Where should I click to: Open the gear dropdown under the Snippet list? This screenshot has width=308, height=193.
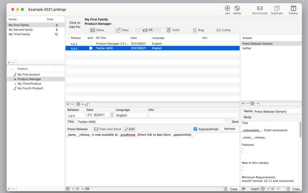255,103
